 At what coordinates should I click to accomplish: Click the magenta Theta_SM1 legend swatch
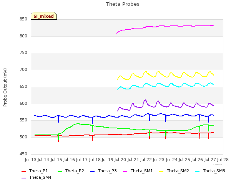pos(125,171)
